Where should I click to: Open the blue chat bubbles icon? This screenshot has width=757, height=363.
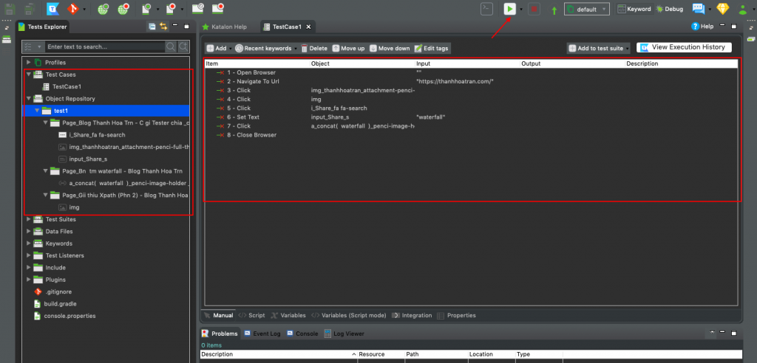(x=699, y=9)
